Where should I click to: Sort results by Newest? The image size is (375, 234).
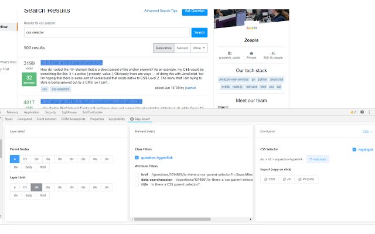[x=182, y=48]
